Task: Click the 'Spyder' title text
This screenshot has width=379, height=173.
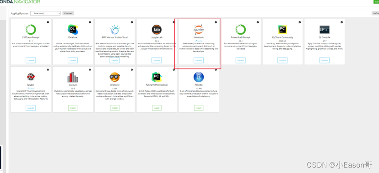Action: coord(31,85)
